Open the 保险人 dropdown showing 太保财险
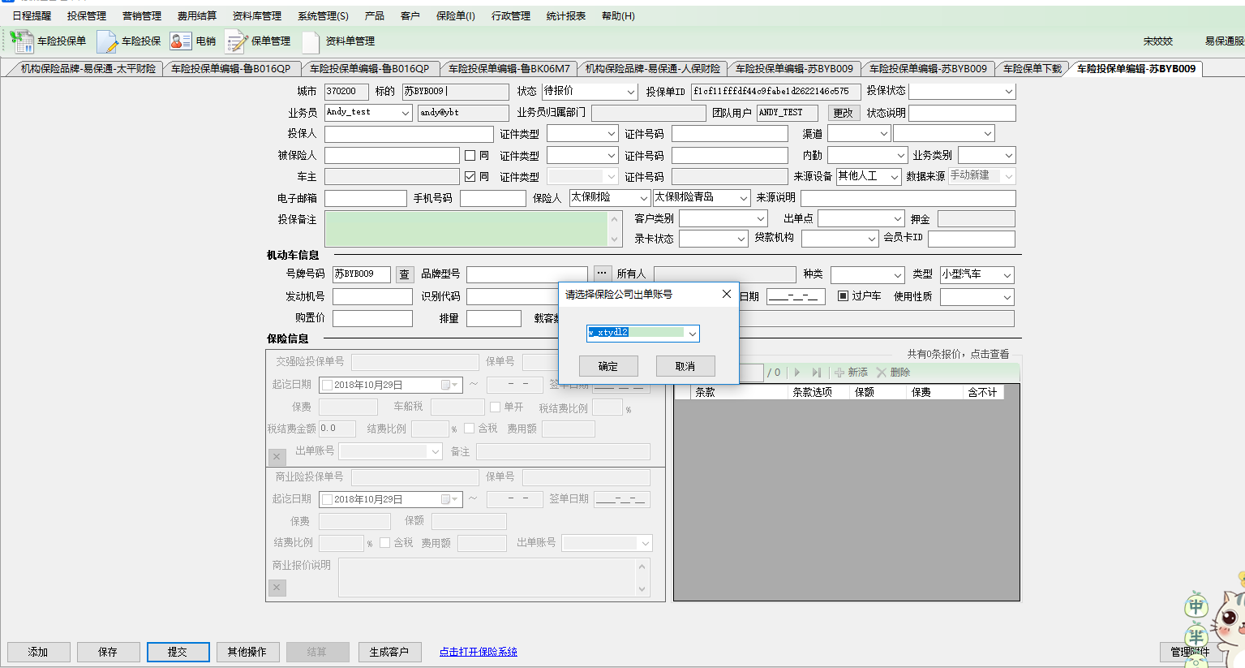The height and width of the screenshot is (668, 1245). tap(644, 198)
